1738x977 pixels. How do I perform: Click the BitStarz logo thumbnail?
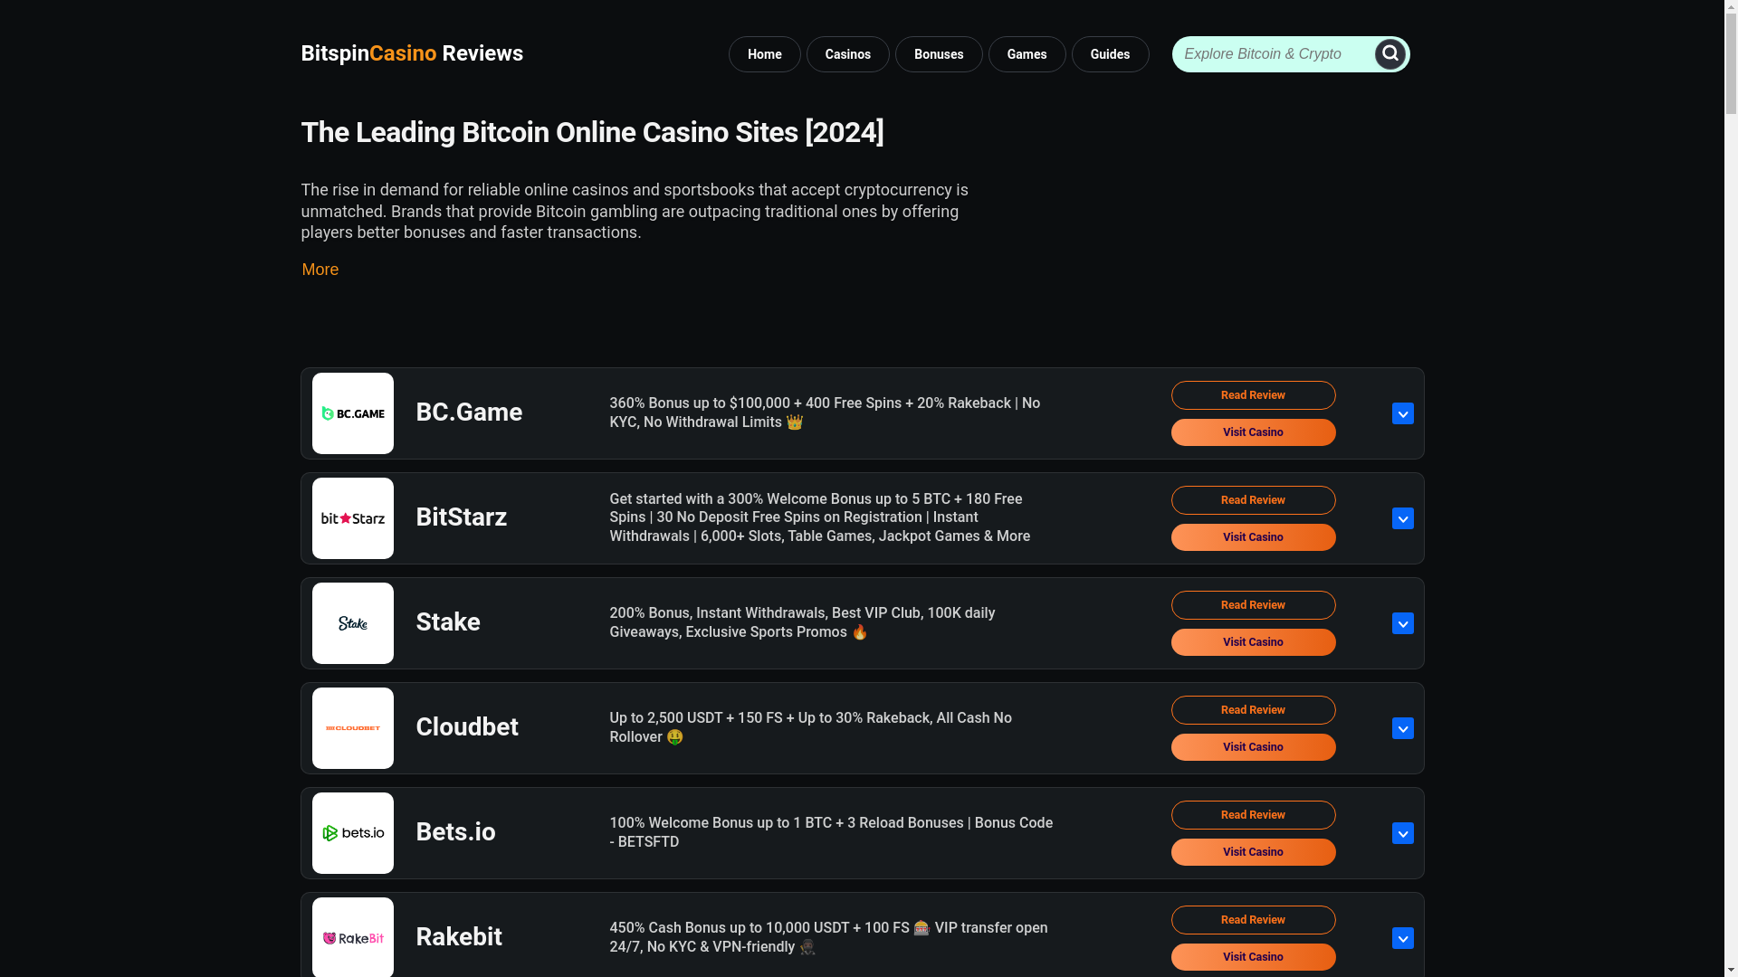(353, 518)
